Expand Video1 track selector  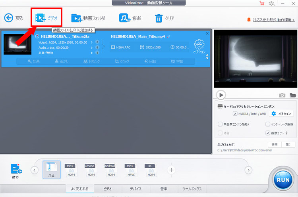(x=92, y=42)
